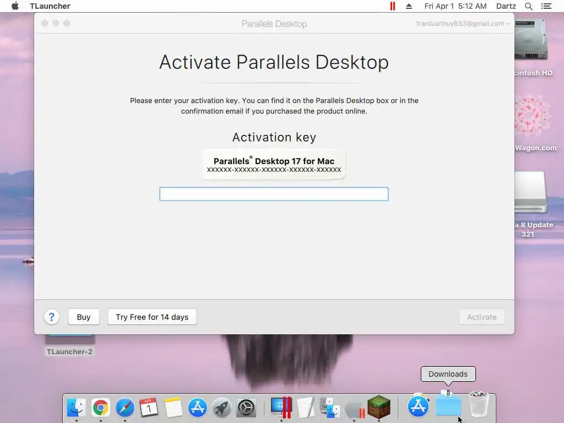564x423 pixels.
Task: Click the eject icon in menu bar
Action: point(409,6)
